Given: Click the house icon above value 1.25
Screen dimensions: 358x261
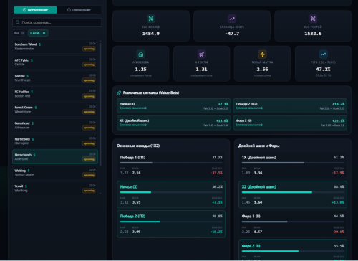Looking at the screenshot, I should [x=141, y=54].
